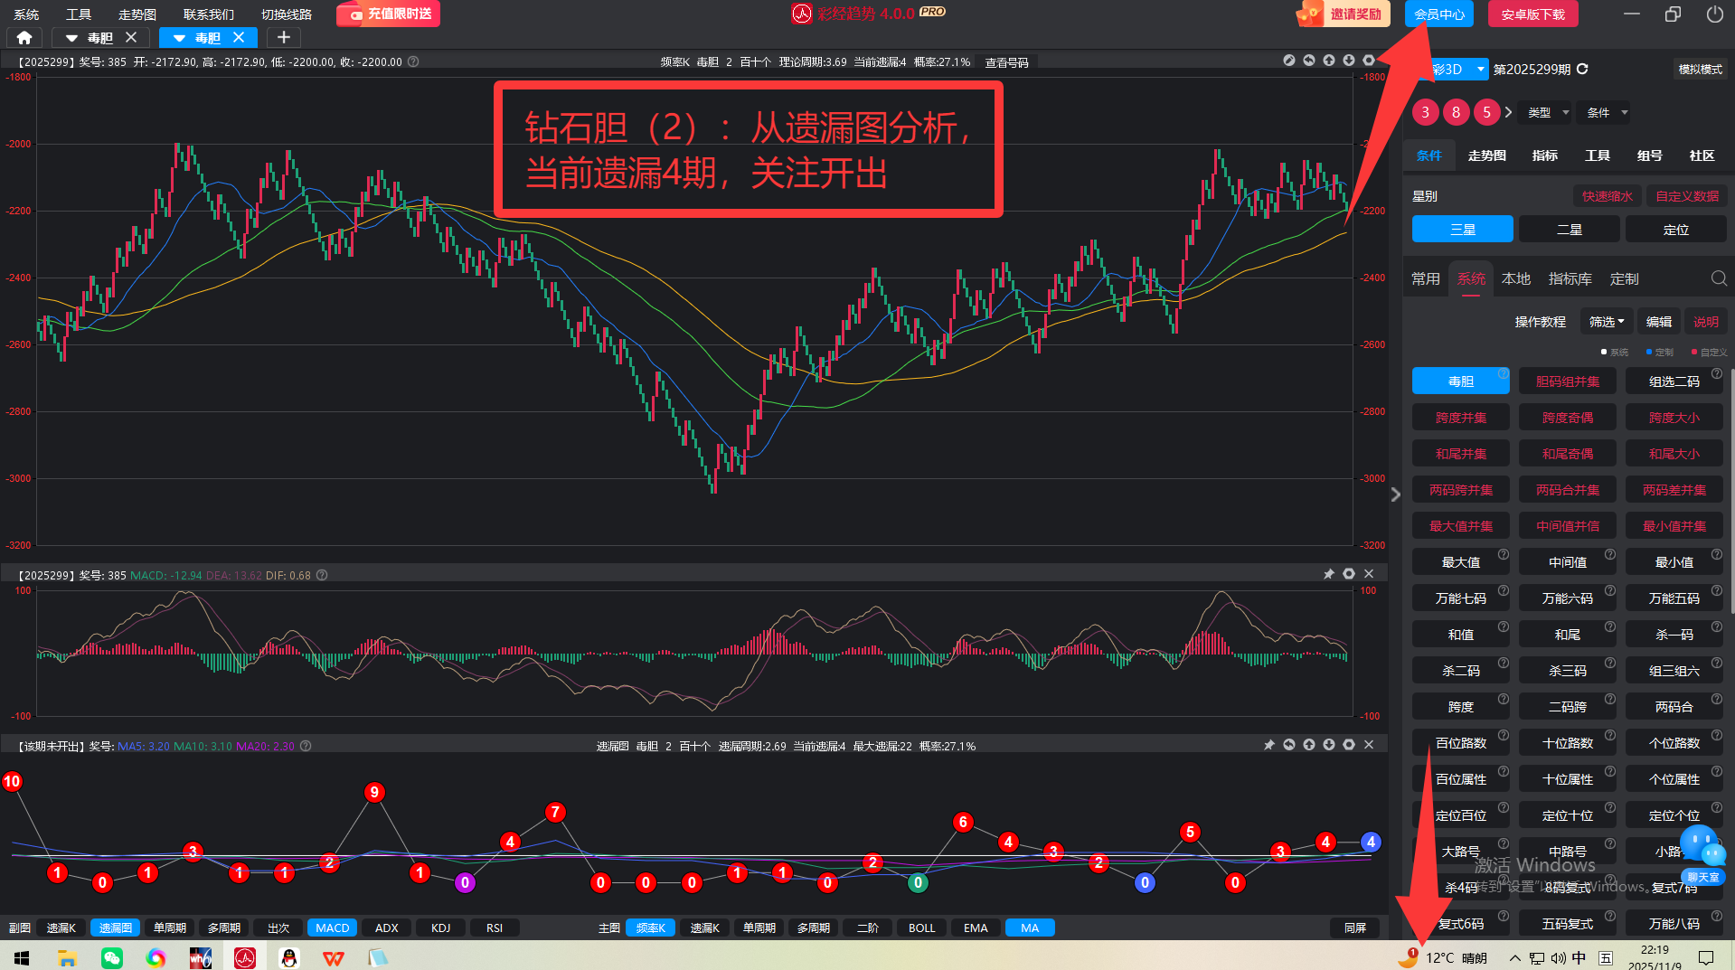Image resolution: width=1735 pixels, height=970 pixels.
Task: Open the 走势图 menu in top bar
Action: click(137, 14)
